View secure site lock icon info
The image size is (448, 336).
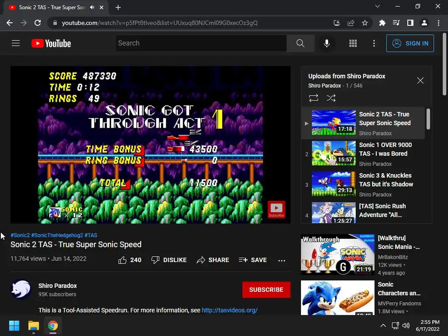tap(55, 23)
